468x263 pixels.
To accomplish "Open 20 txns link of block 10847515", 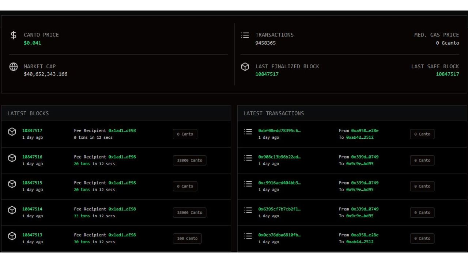I will [x=82, y=190].
